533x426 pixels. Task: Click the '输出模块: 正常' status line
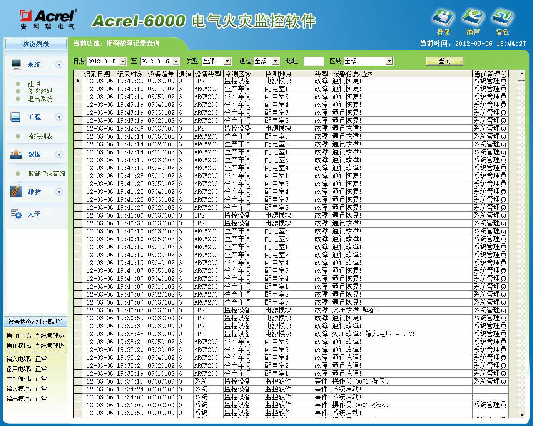tap(27, 399)
